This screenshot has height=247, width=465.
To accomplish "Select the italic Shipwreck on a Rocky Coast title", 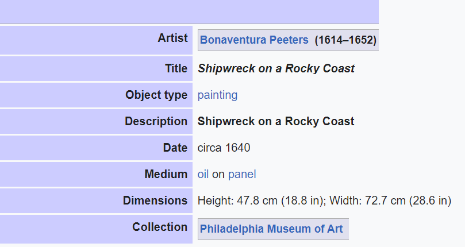I will click(x=276, y=68).
